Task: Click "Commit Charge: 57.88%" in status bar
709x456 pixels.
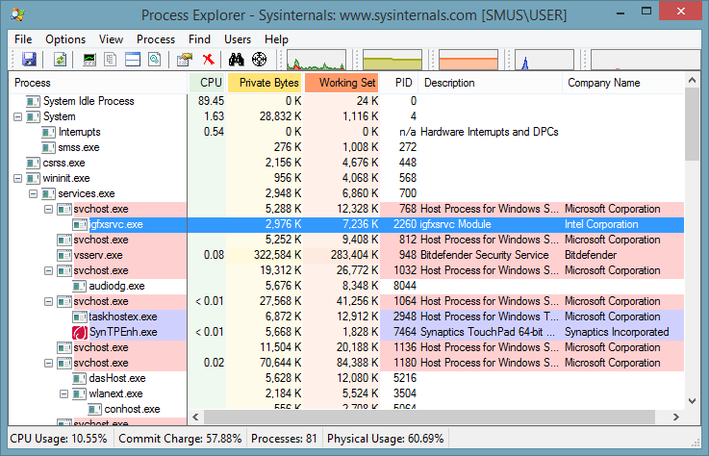Action: click(180, 439)
